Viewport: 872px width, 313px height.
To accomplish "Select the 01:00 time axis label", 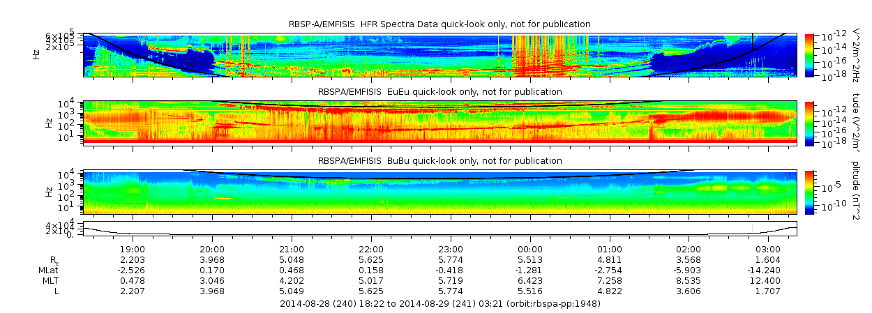I will [610, 249].
